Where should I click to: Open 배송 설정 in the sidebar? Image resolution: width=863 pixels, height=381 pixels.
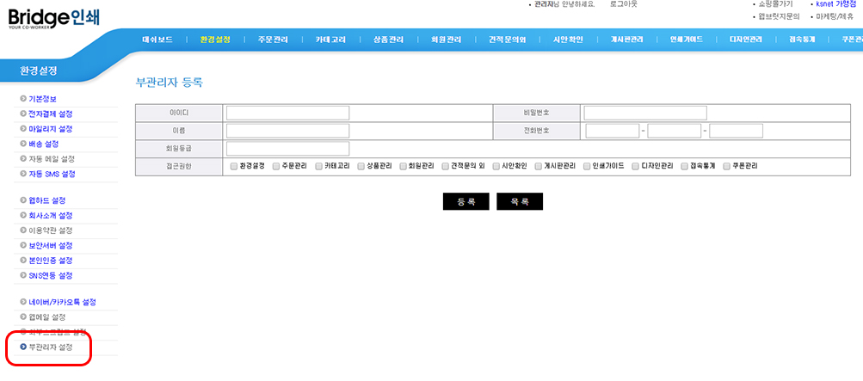(44, 144)
